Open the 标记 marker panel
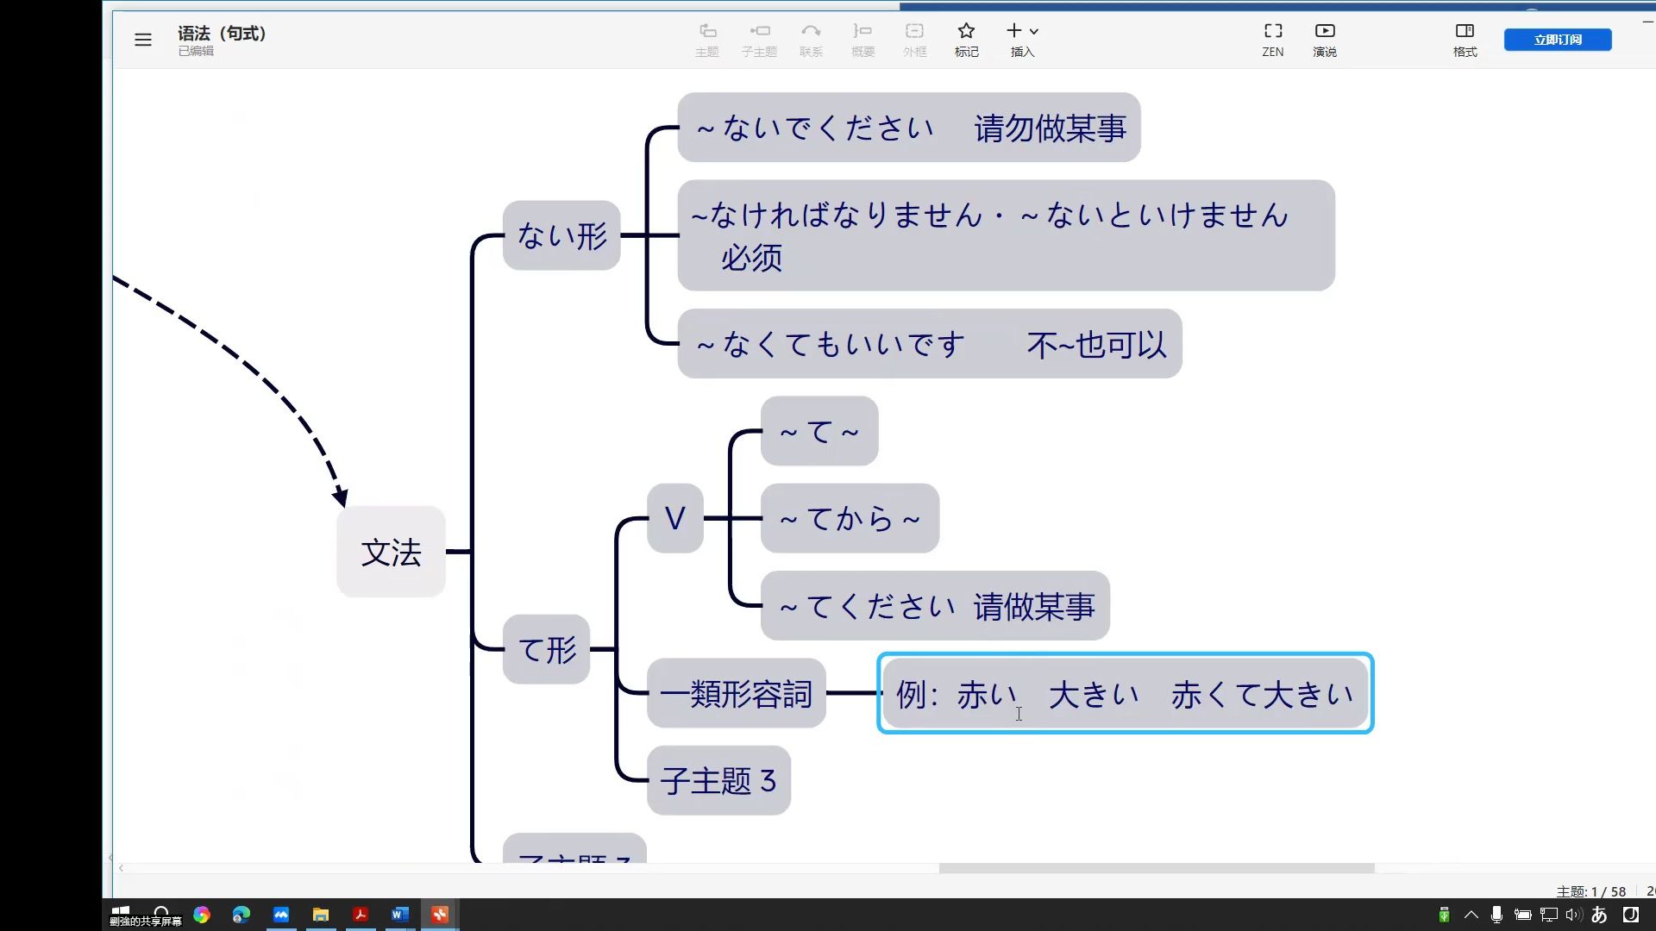This screenshot has width=1656, height=931. [966, 39]
